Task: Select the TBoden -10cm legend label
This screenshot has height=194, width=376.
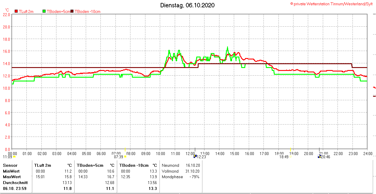Action: click(88, 11)
